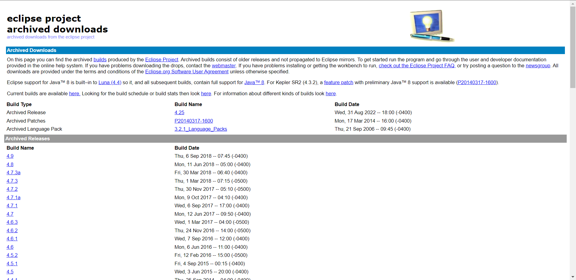576x280 pixels.
Task: Click 'here' for build schedule or stats
Action: click(206, 93)
